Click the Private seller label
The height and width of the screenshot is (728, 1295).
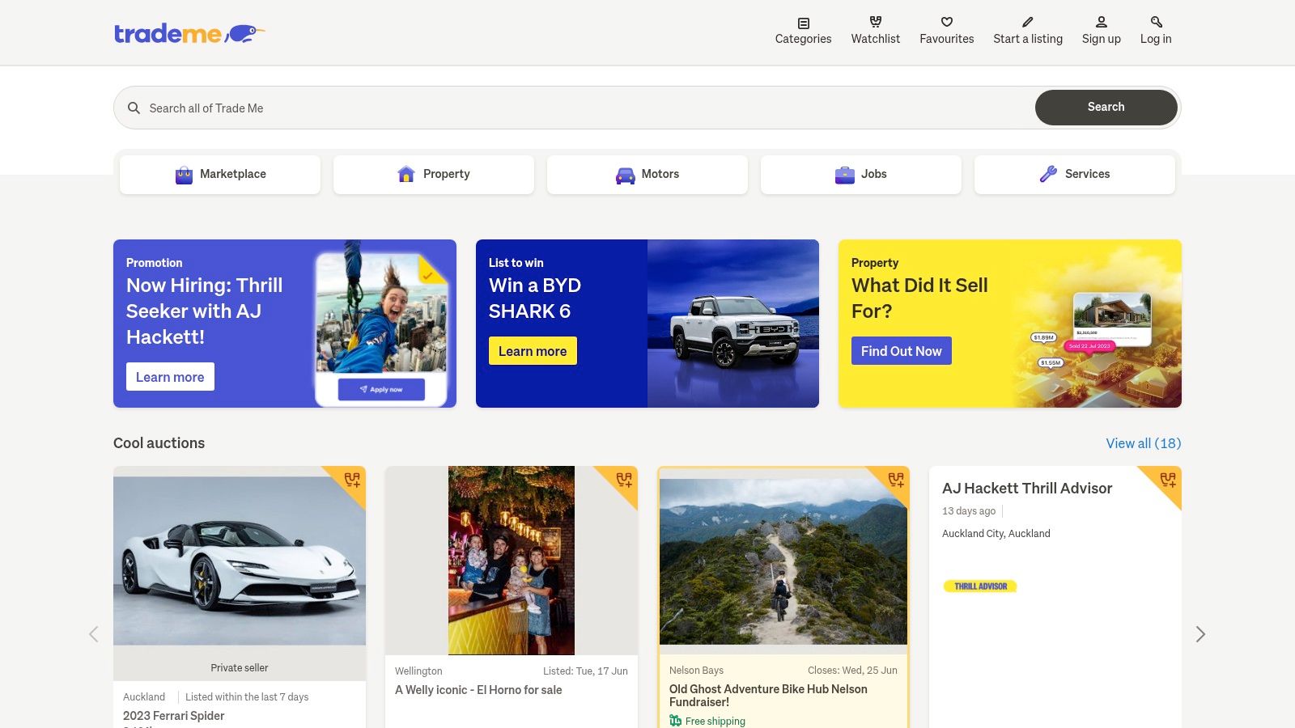point(240,667)
